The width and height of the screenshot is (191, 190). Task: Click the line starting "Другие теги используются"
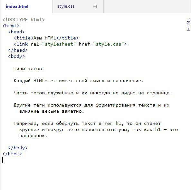(x=91, y=105)
